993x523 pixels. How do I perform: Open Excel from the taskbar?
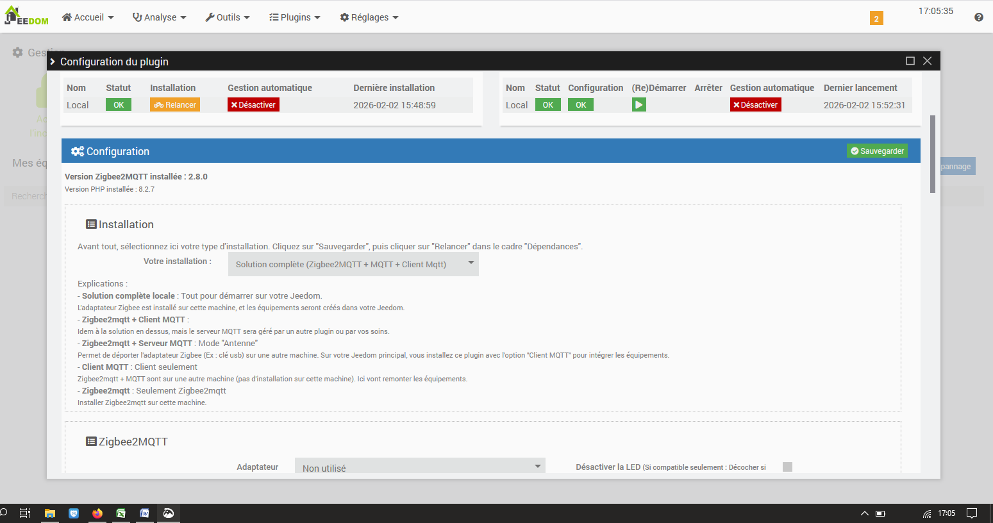(121, 513)
